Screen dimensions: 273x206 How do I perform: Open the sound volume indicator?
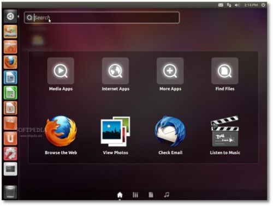click(x=237, y=5)
